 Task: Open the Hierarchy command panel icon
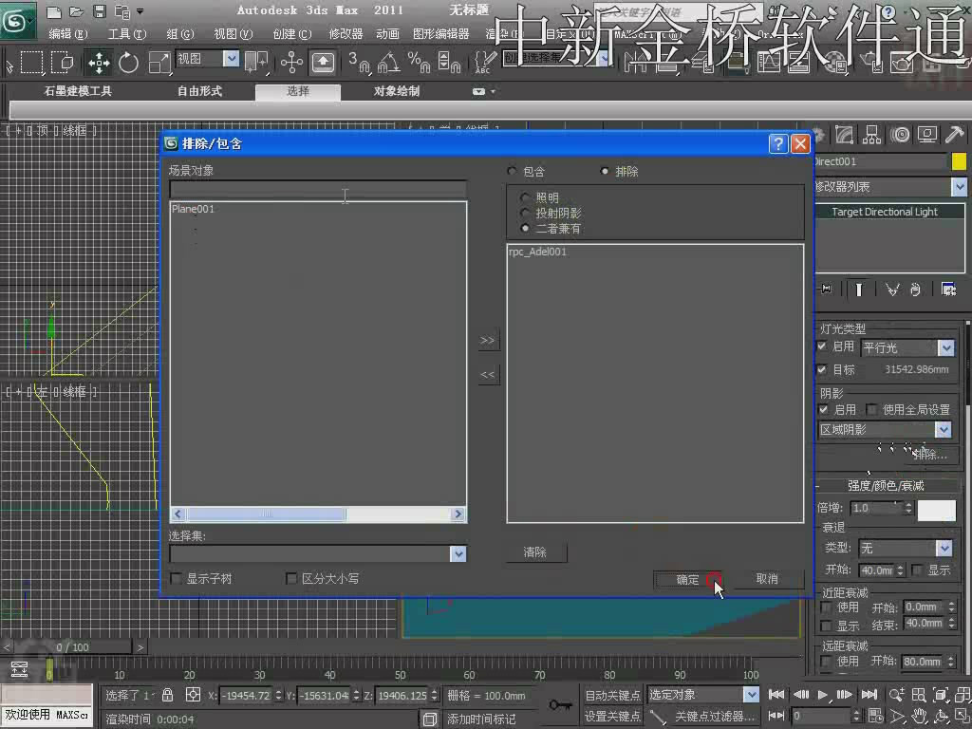871,135
